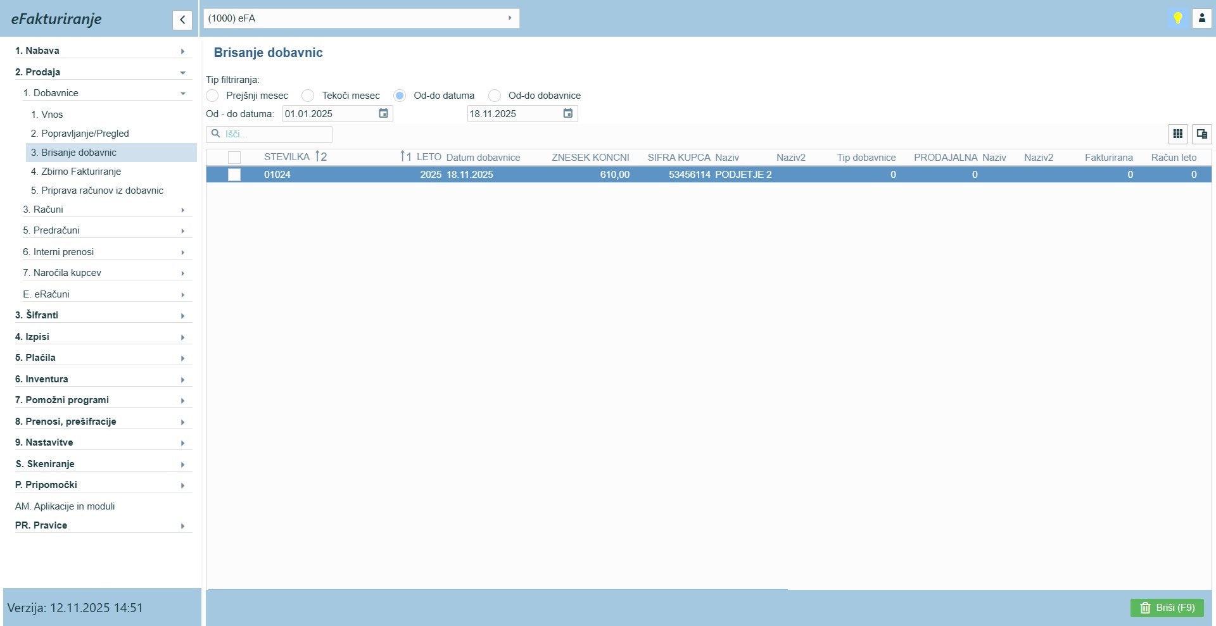
Task: Tick the checkbox for row 01024
Action: click(x=234, y=175)
